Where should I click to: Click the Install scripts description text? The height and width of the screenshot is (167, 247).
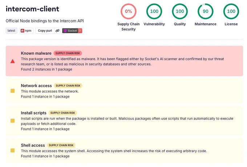127,121
